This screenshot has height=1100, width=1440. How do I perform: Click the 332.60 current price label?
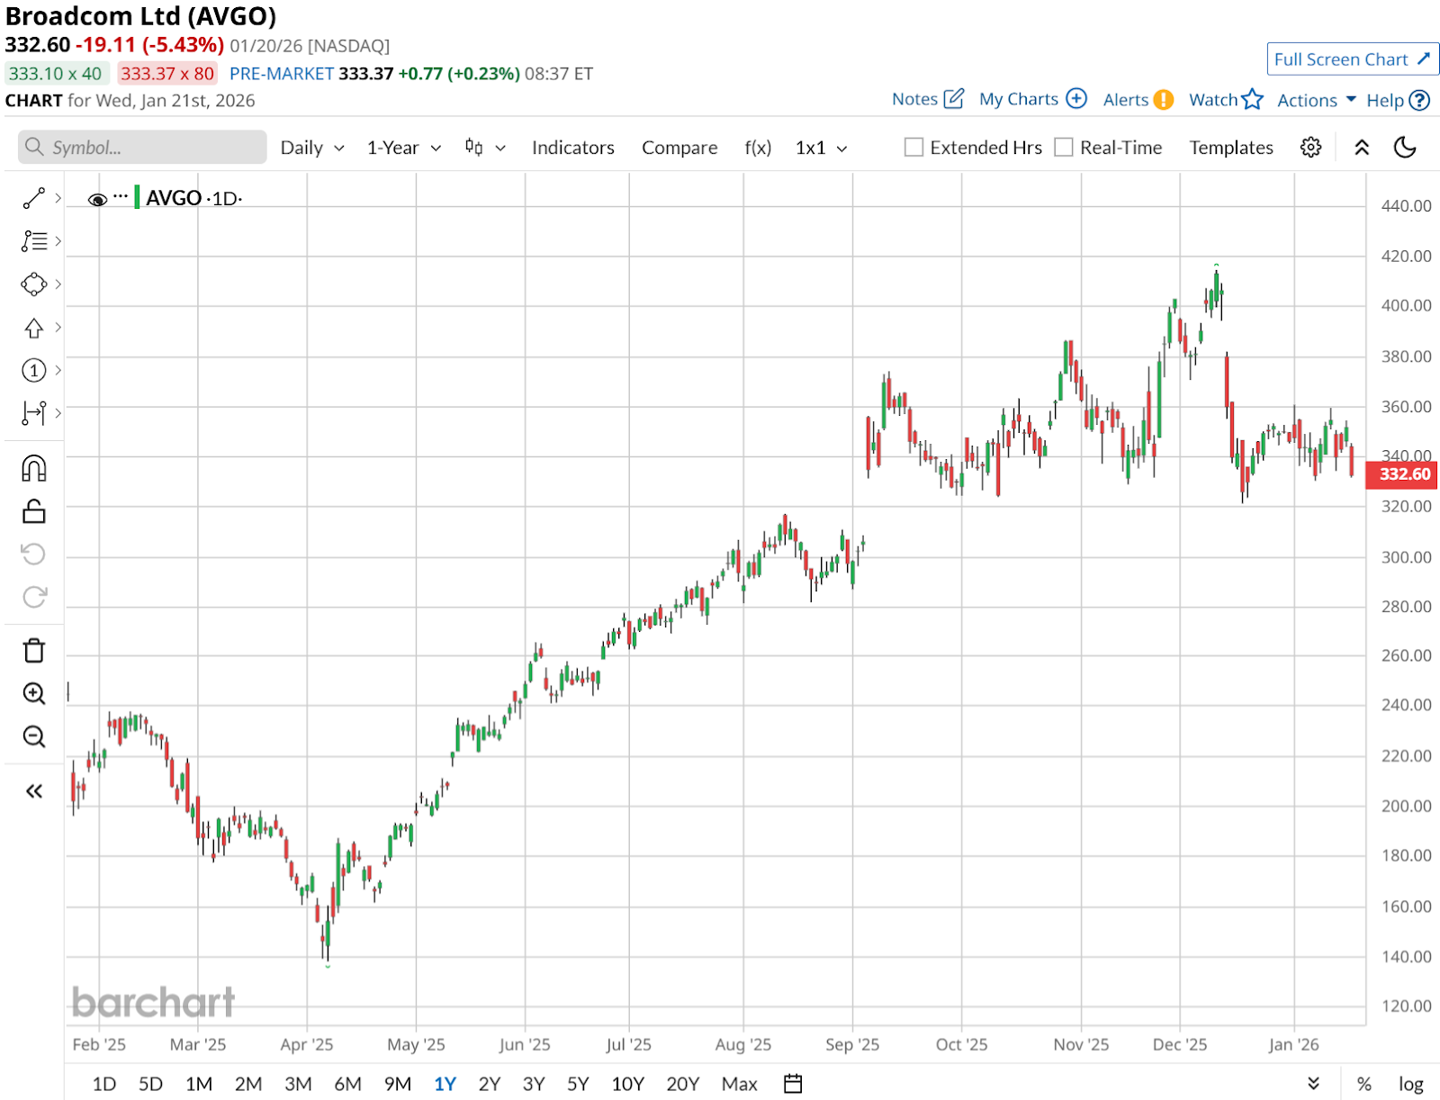1401,474
